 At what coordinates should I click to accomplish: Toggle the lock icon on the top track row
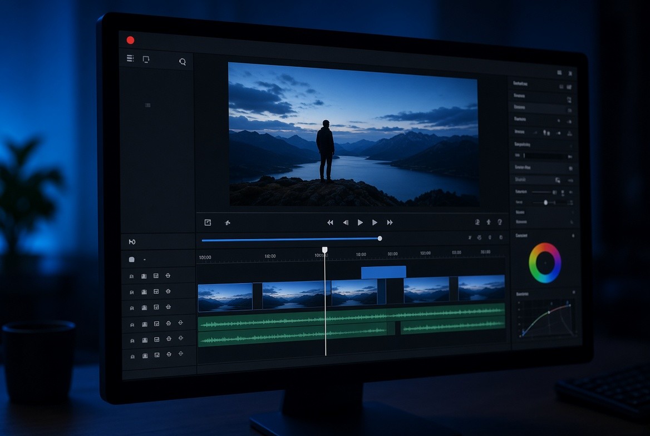168,276
